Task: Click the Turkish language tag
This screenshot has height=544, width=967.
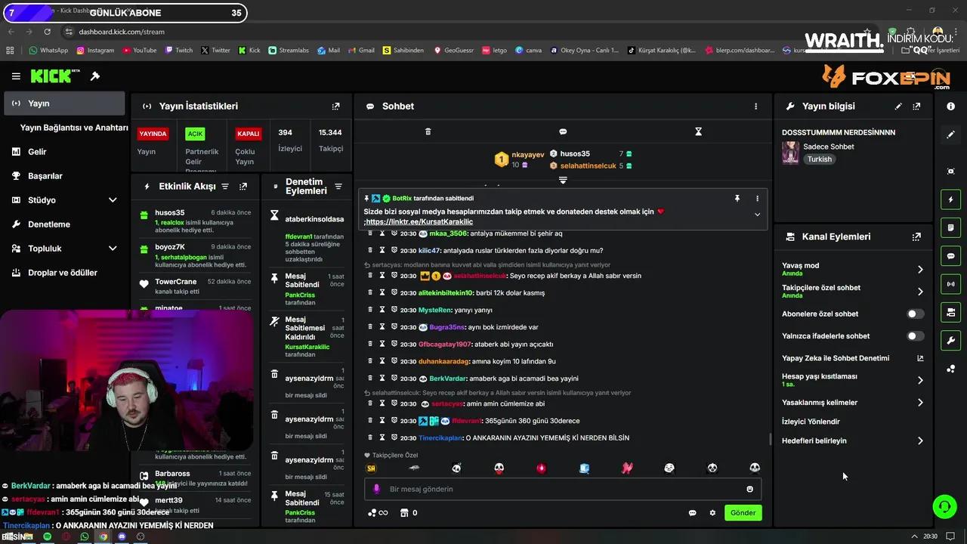Action: tap(819, 159)
